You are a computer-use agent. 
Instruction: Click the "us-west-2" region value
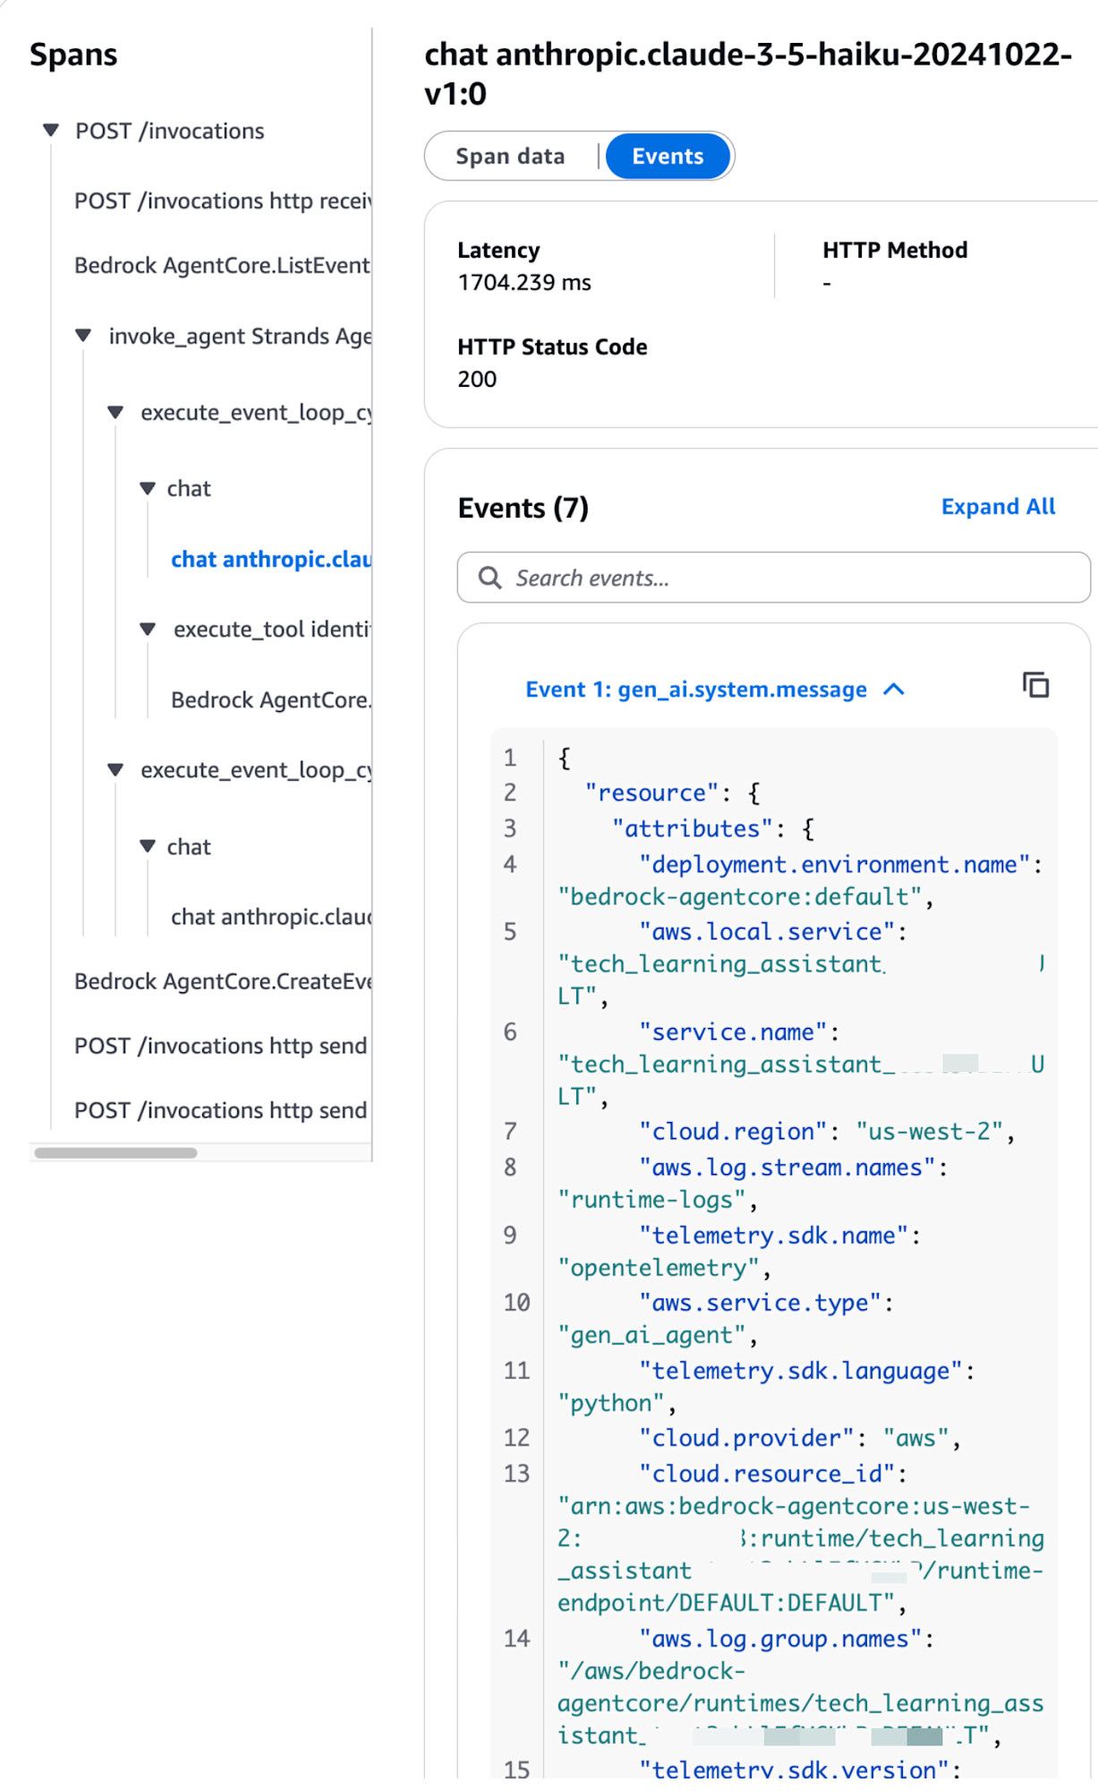pos(929,1132)
